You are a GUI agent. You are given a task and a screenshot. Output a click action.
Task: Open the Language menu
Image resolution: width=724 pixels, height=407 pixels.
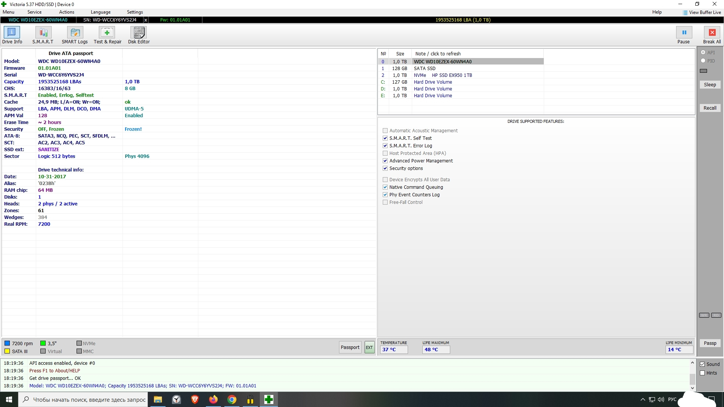pyautogui.click(x=101, y=12)
